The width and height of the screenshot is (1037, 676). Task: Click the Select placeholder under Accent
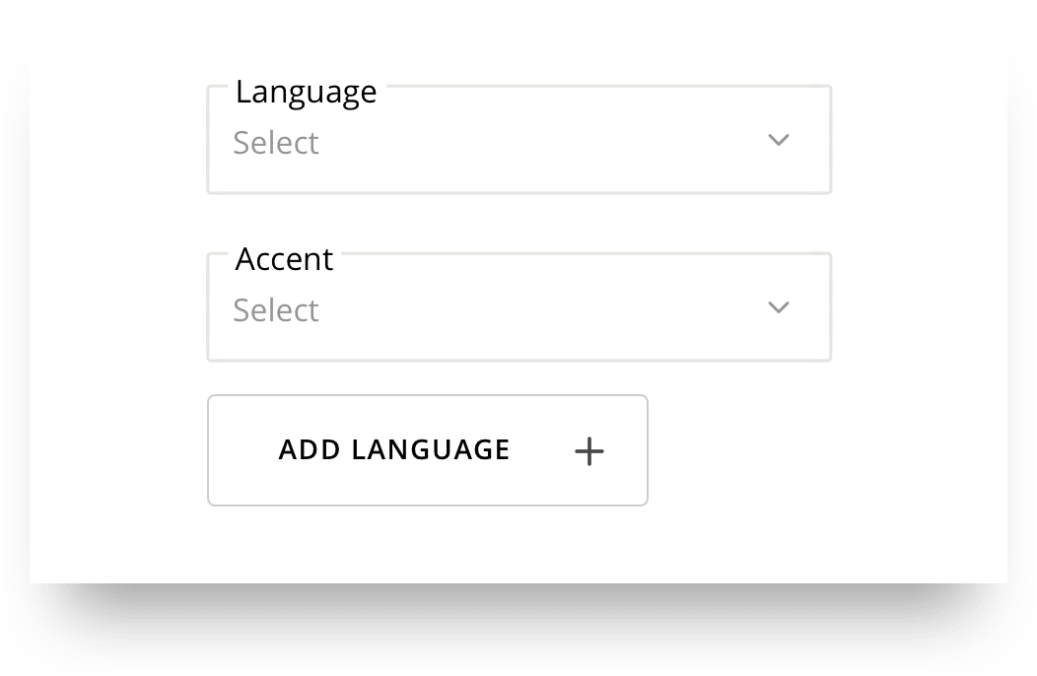(276, 310)
